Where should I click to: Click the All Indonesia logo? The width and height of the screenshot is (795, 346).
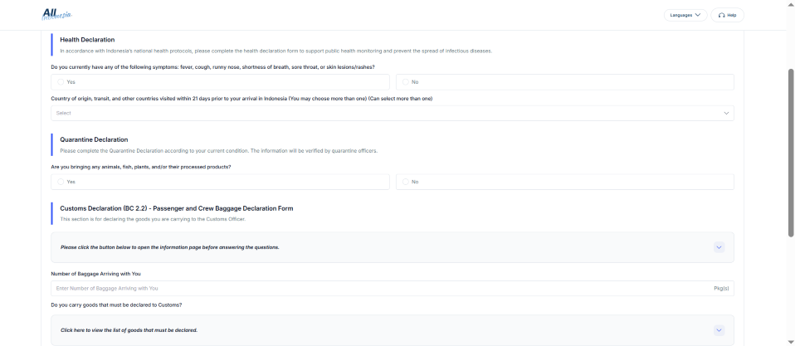click(56, 14)
